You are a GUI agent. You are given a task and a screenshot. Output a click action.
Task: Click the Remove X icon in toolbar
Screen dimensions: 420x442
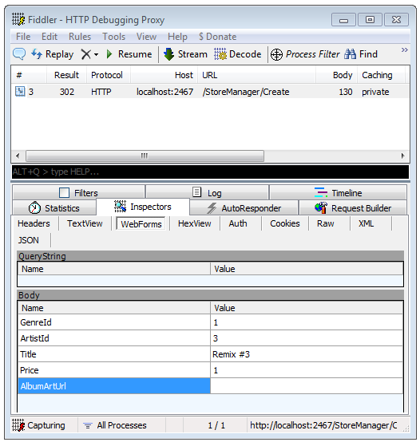click(x=85, y=54)
